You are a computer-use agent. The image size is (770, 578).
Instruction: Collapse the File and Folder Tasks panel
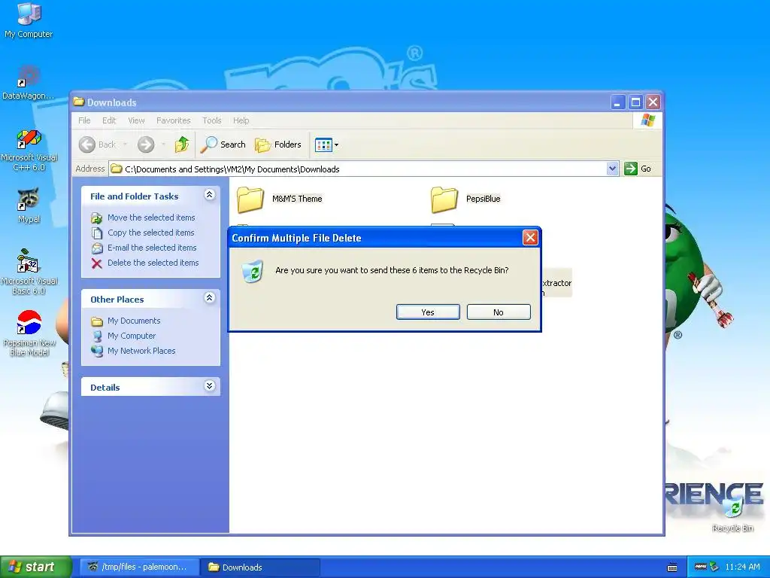tap(209, 195)
